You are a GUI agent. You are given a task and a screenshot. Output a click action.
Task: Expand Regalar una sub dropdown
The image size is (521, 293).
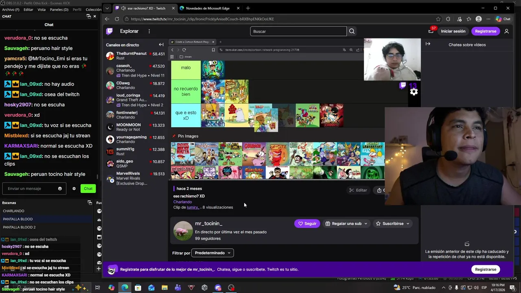tap(366, 223)
